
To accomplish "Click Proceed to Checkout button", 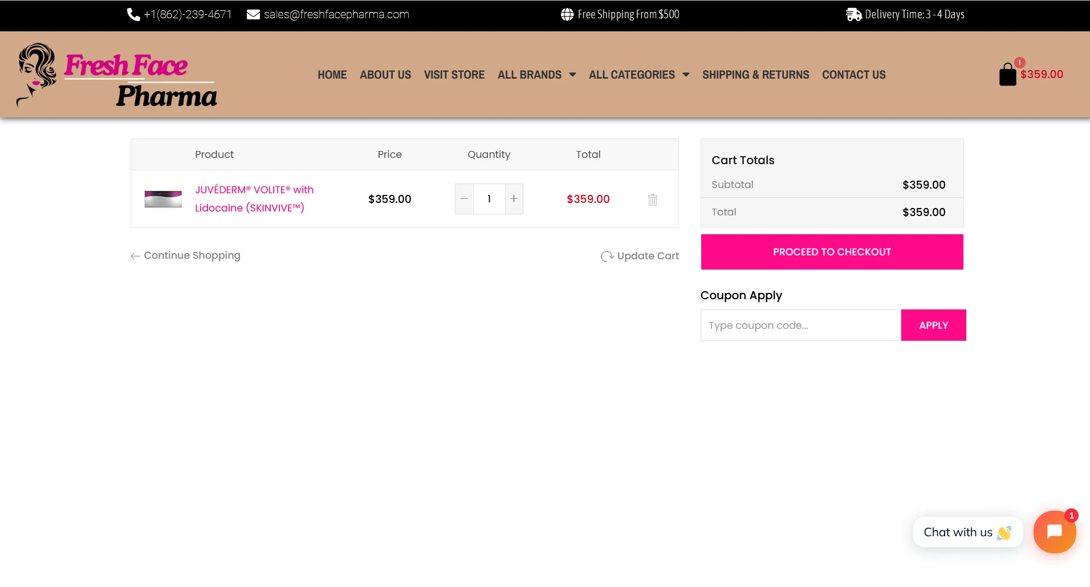I will coord(832,252).
